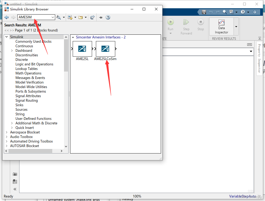
Task: Refresh the library browser tree
Action: (x=92, y=17)
